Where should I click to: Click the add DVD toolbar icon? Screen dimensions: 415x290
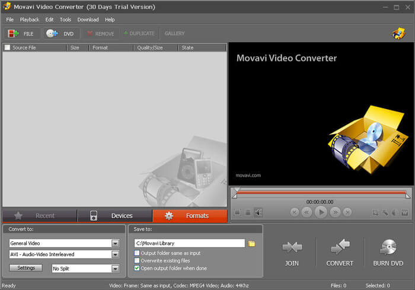52,33
